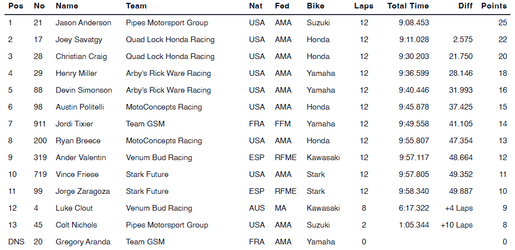The width and height of the screenshot is (515, 250).
Task: Click the Name column header
Action: pos(67,6)
